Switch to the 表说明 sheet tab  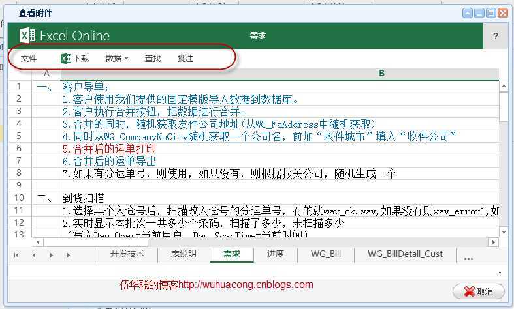pyautogui.click(x=184, y=254)
